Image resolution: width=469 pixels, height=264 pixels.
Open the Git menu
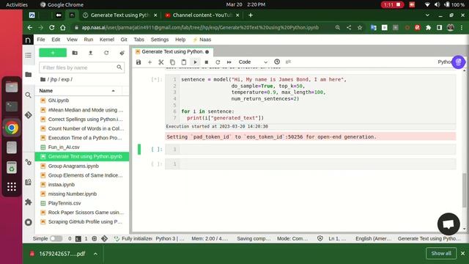124,40
